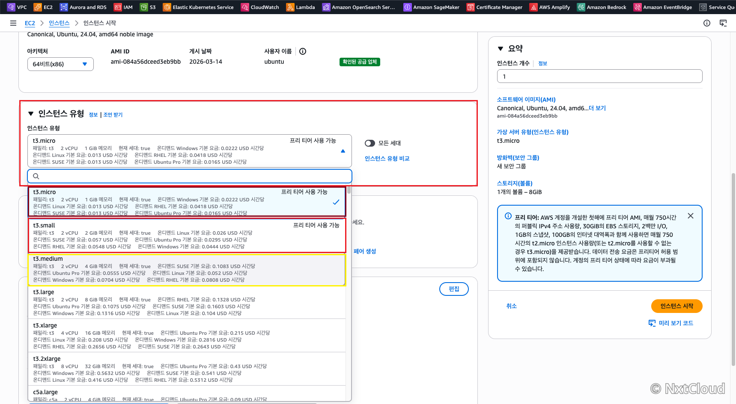Open Elastic Kubernetes Service shortcut icon
Screen dimensions: 736x404
[x=167, y=7]
